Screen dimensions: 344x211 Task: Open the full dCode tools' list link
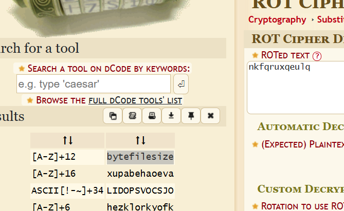point(135,100)
